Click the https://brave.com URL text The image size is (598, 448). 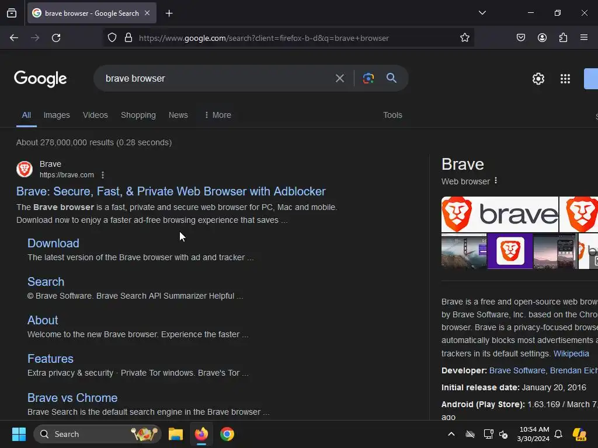click(x=67, y=175)
